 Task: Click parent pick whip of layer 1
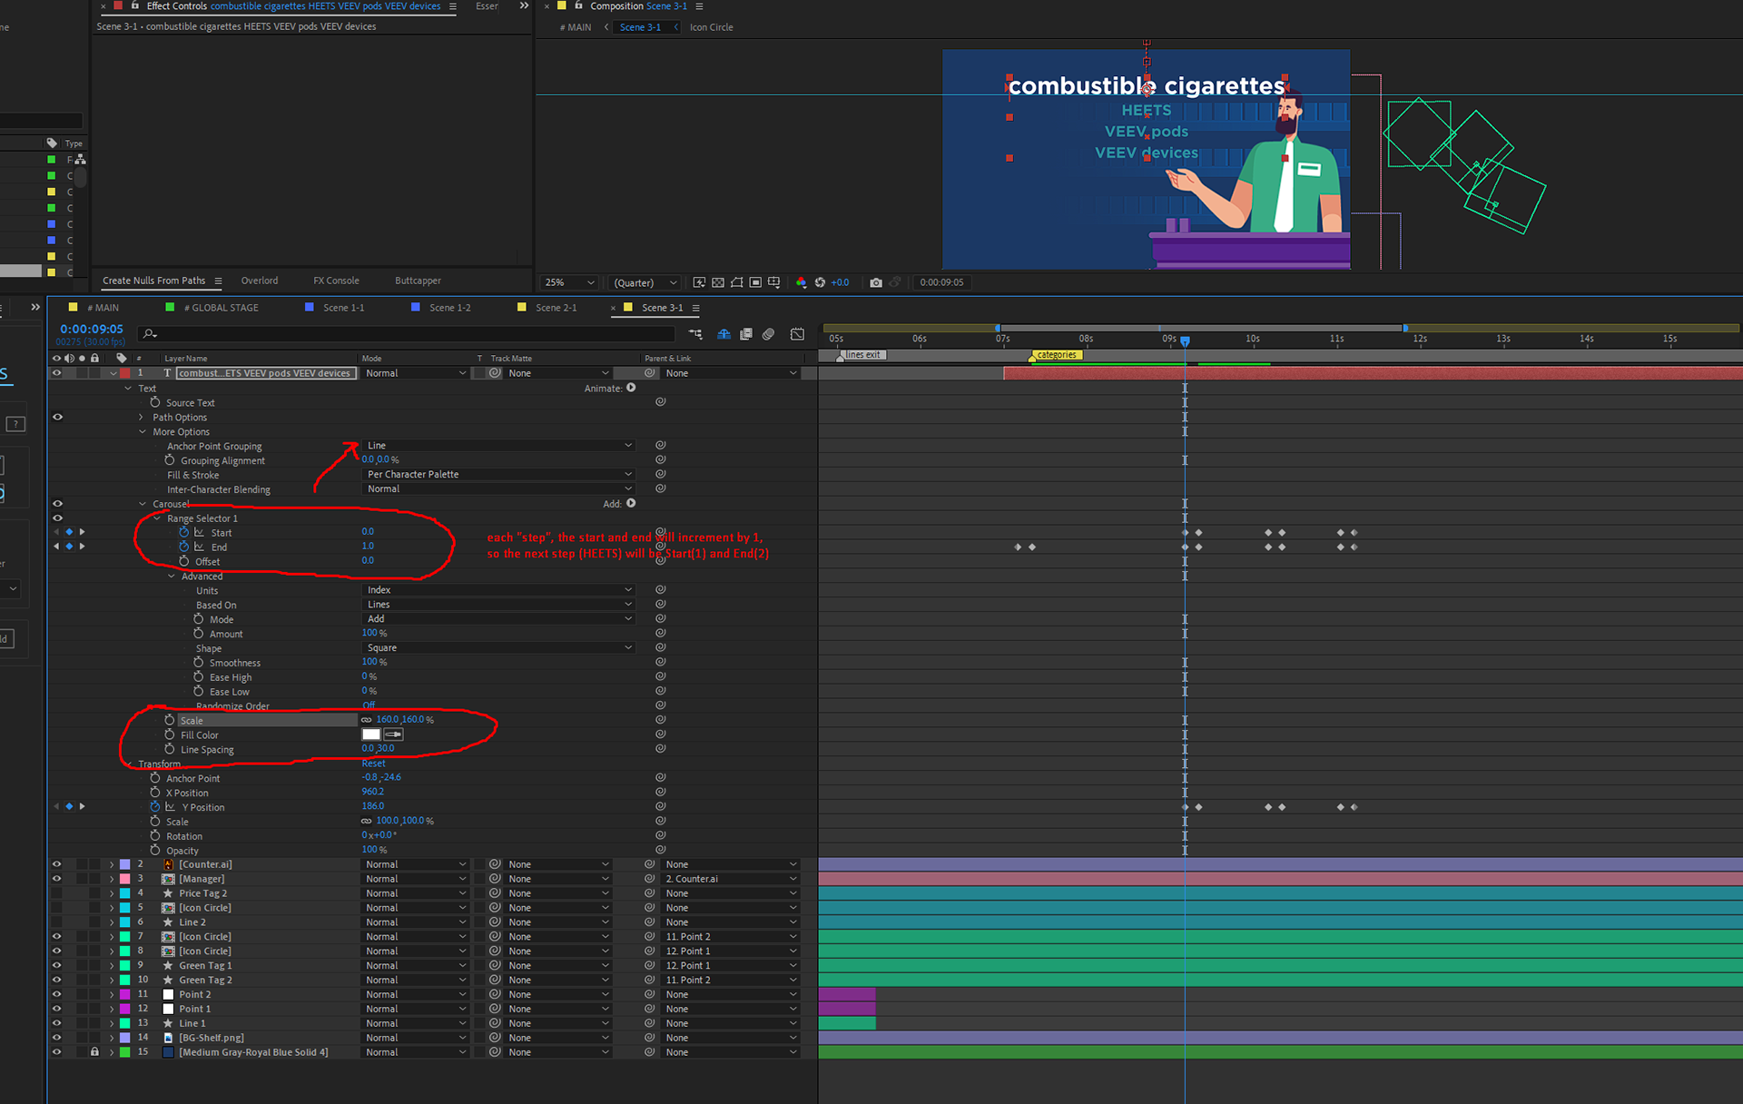pyautogui.click(x=650, y=373)
